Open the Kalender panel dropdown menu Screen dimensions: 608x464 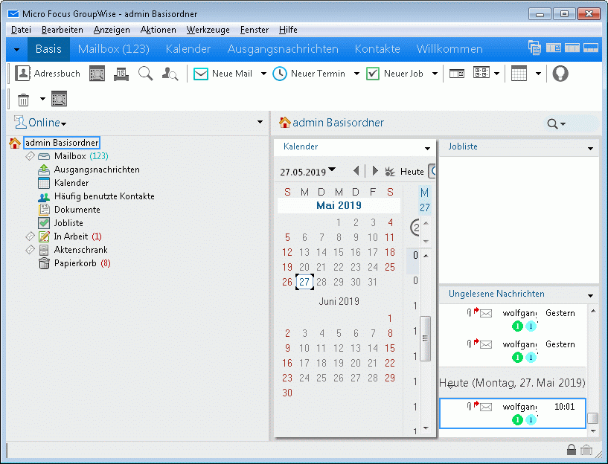coord(427,148)
